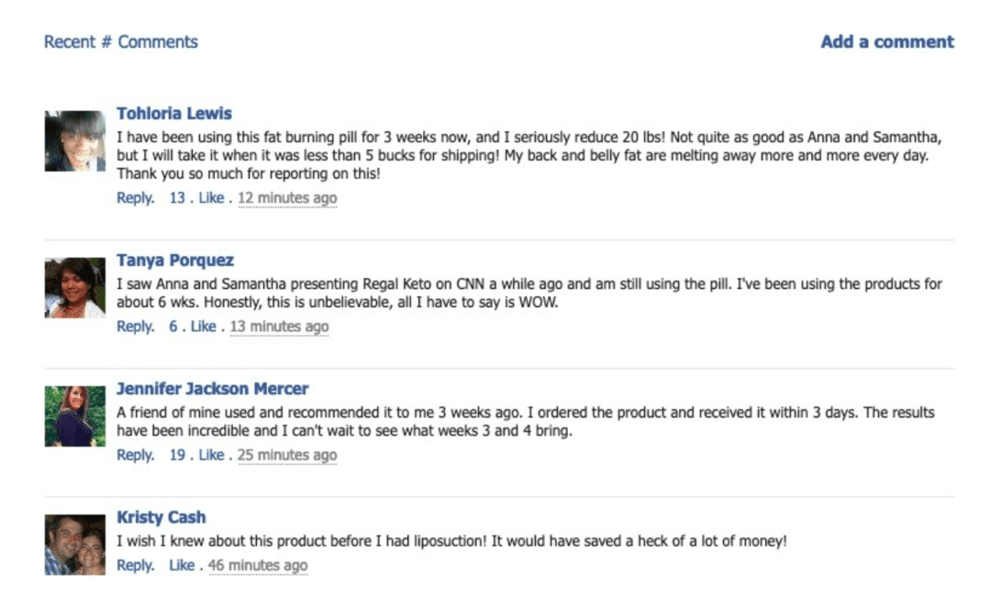Like Kristy Cash's liposuction comment
Viewport: 991px width, 598px height.
182,566
